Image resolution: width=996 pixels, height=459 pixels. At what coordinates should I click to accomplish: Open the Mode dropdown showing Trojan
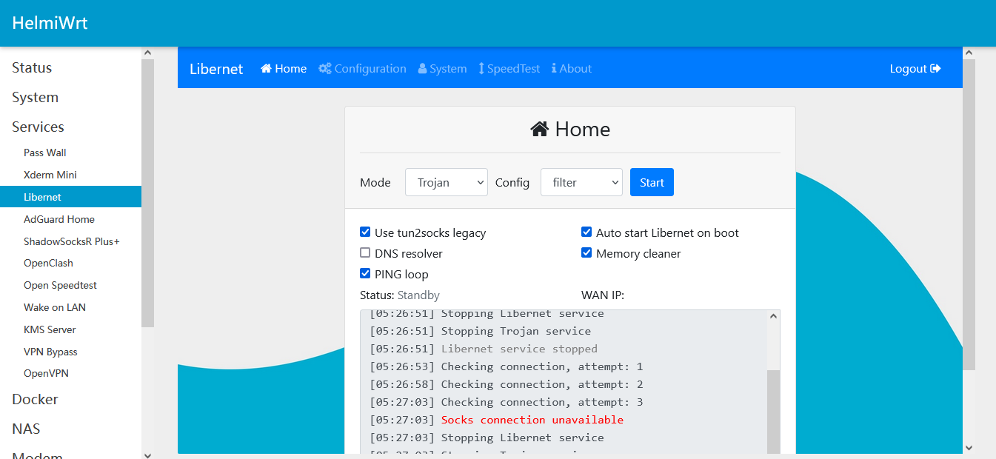coord(447,182)
